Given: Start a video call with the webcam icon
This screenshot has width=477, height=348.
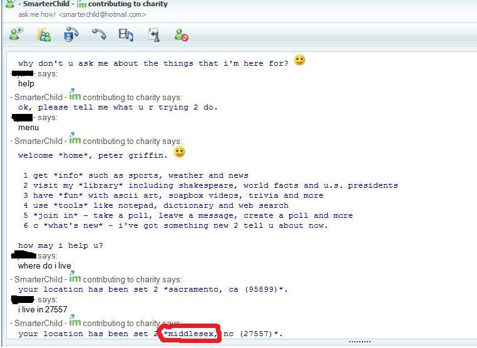Looking at the screenshot, I should coord(71,34).
